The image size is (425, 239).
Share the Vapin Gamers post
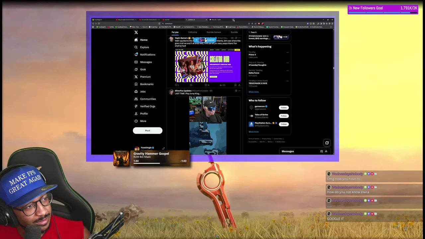tap(239, 85)
